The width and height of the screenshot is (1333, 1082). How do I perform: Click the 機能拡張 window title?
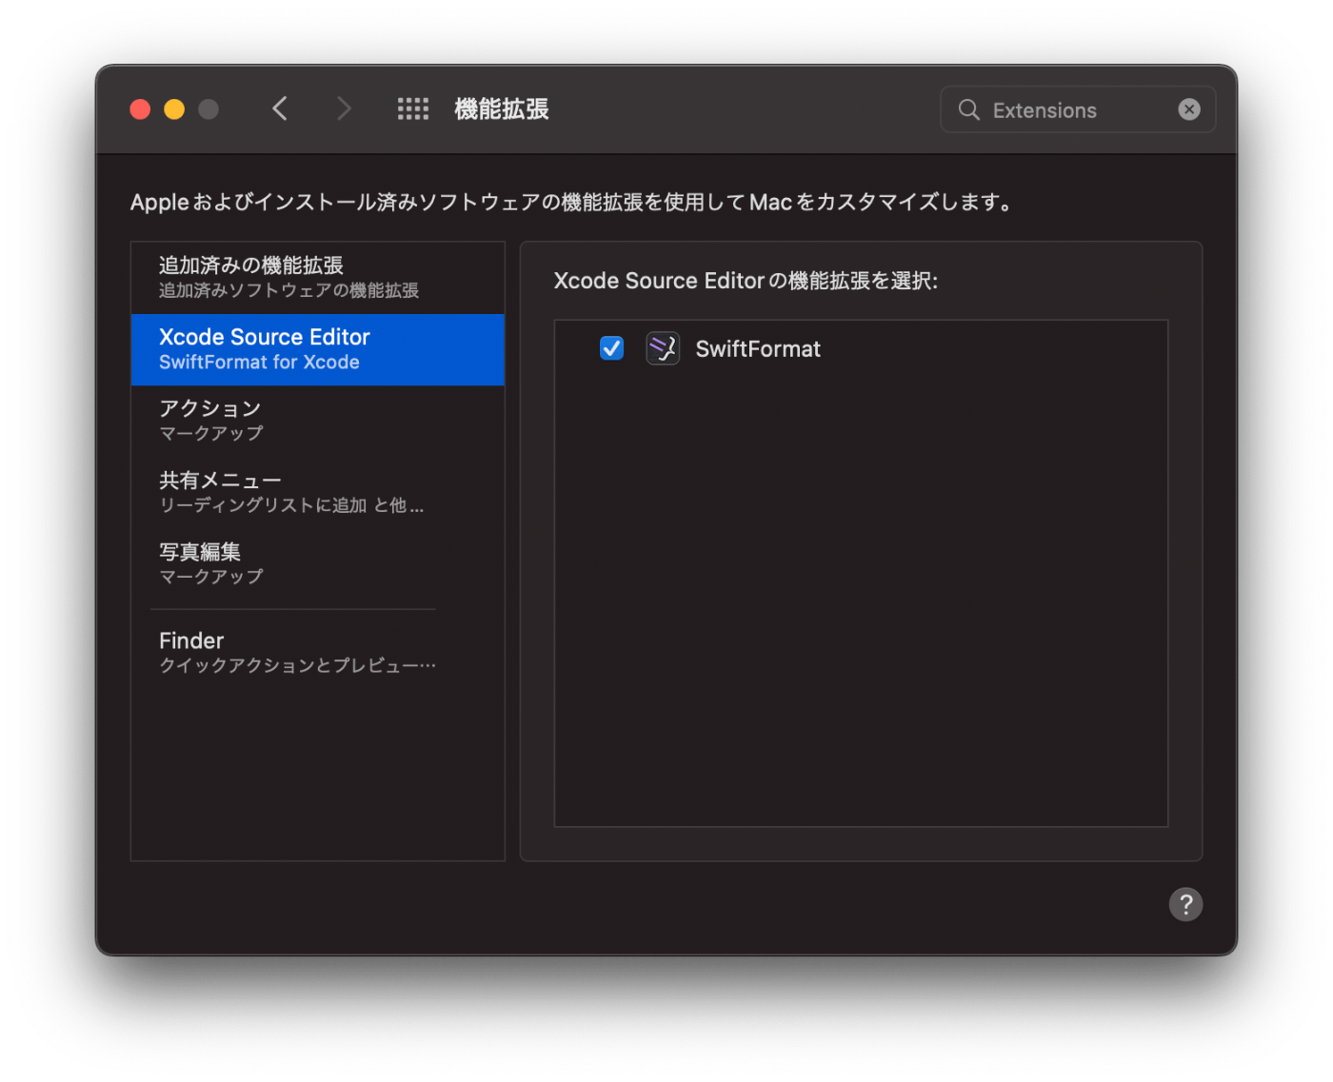pos(502,109)
